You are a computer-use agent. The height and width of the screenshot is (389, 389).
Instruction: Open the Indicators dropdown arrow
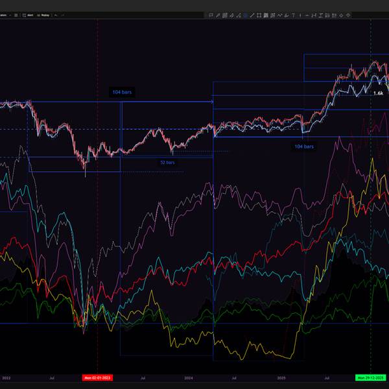[10, 15]
